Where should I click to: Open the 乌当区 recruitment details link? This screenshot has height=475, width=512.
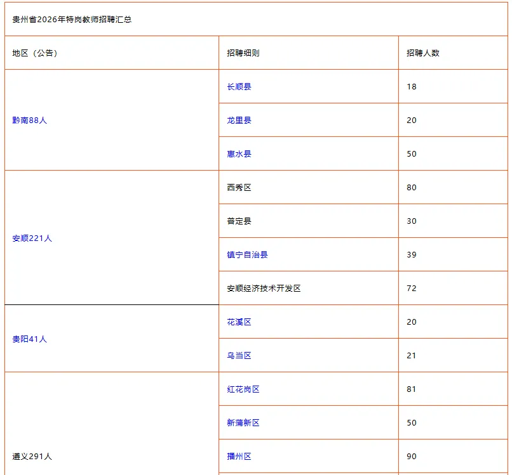pos(239,356)
